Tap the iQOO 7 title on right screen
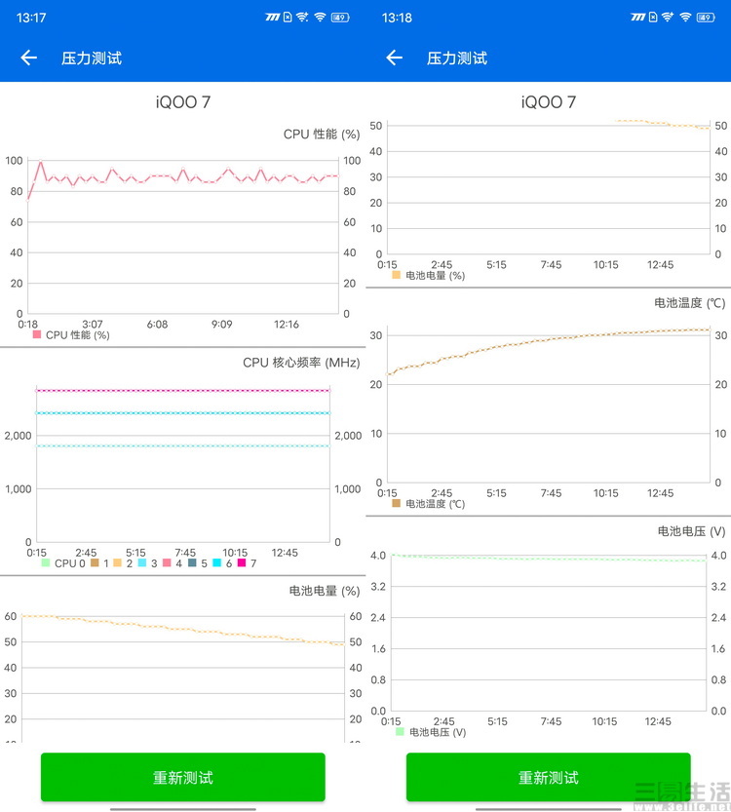The image size is (731, 812). [x=549, y=102]
